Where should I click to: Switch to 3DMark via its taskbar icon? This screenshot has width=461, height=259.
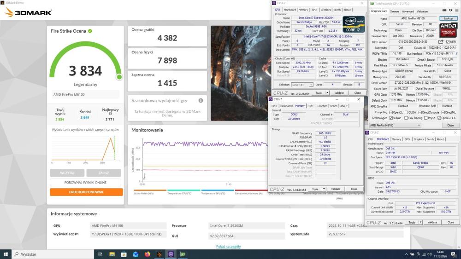[159, 254]
